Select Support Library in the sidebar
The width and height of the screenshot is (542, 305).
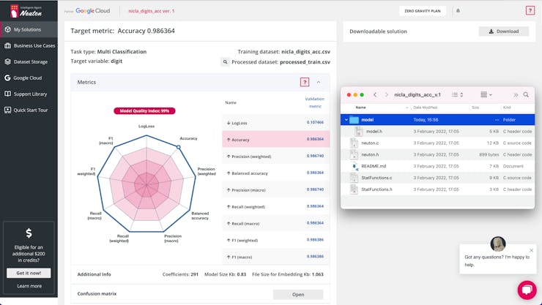pos(29,94)
